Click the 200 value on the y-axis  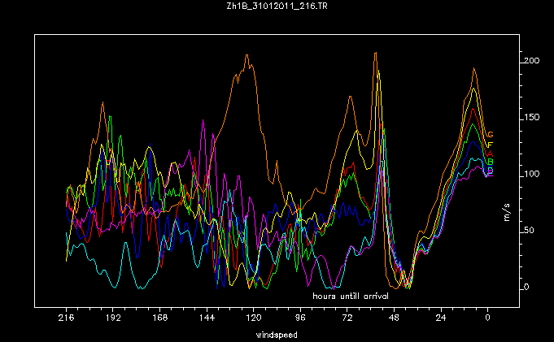pyautogui.click(x=532, y=62)
